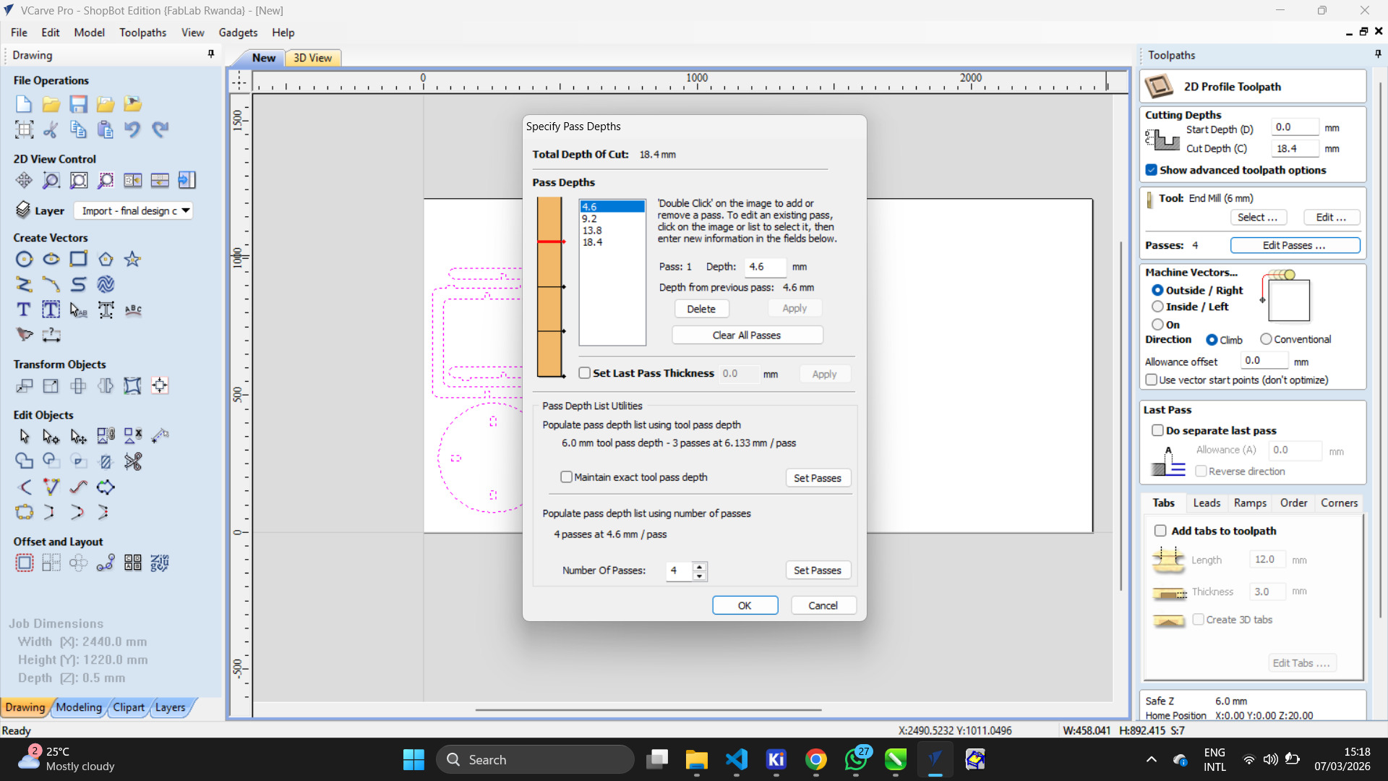Select the Draw Star tool

pyautogui.click(x=132, y=259)
